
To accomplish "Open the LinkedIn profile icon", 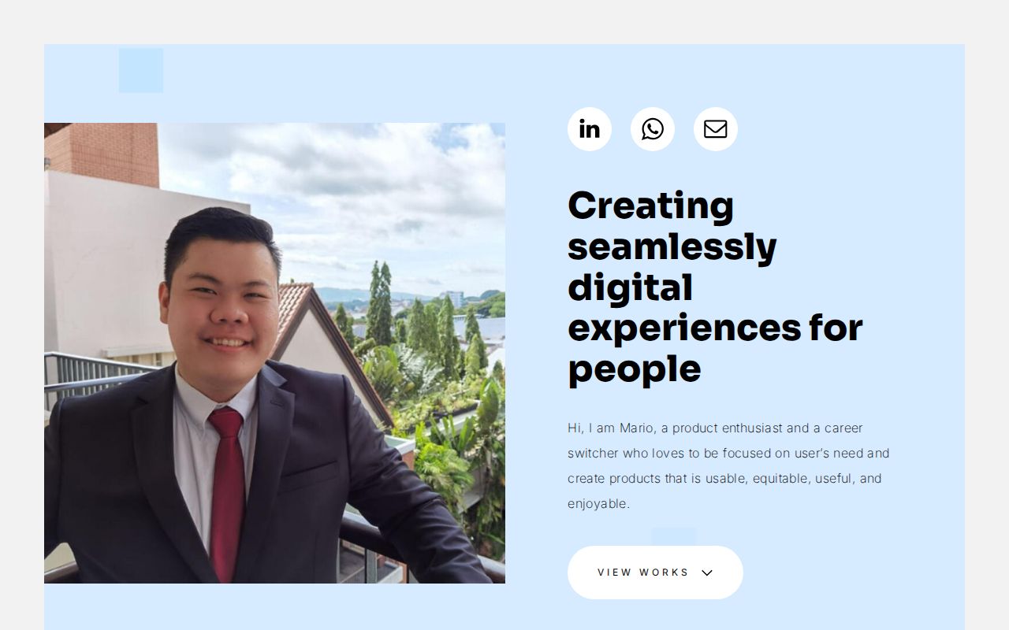I will [590, 129].
